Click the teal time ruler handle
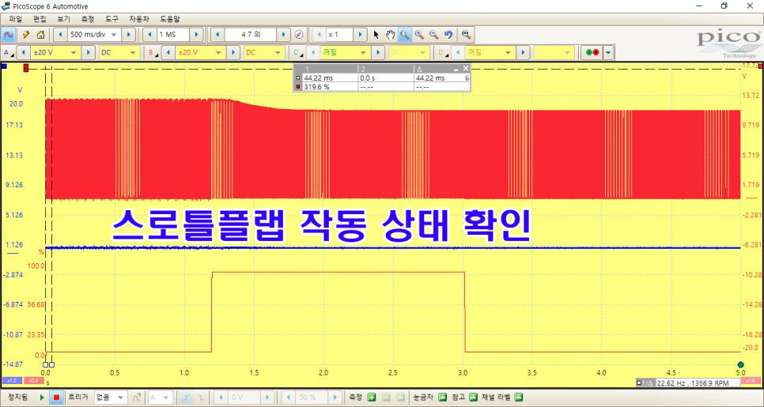This screenshot has width=764, height=407. pyautogui.click(x=740, y=364)
